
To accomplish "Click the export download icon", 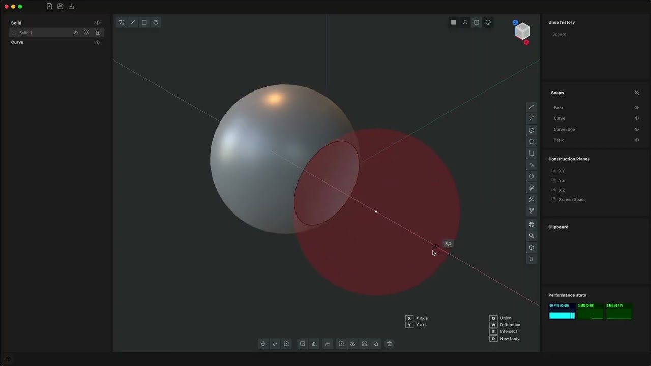I will click(71, 6).
